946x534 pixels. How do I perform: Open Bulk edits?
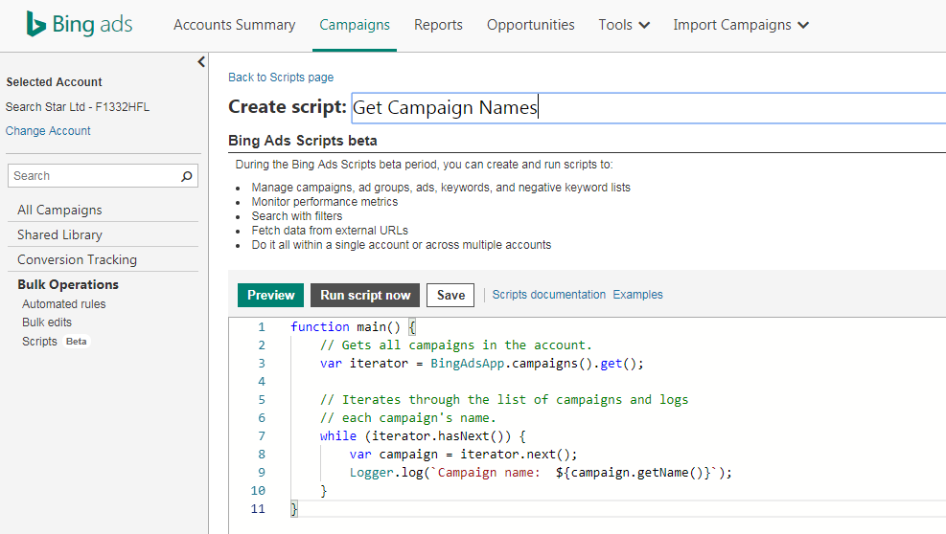47,323
